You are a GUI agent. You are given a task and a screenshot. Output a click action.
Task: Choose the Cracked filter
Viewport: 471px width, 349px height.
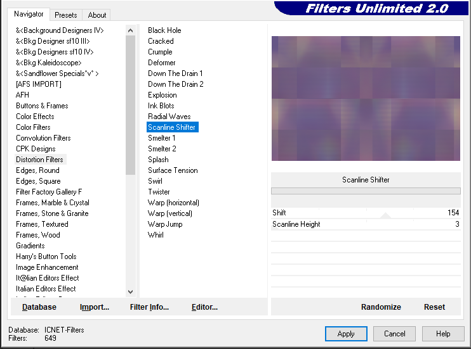pos(161,41)
